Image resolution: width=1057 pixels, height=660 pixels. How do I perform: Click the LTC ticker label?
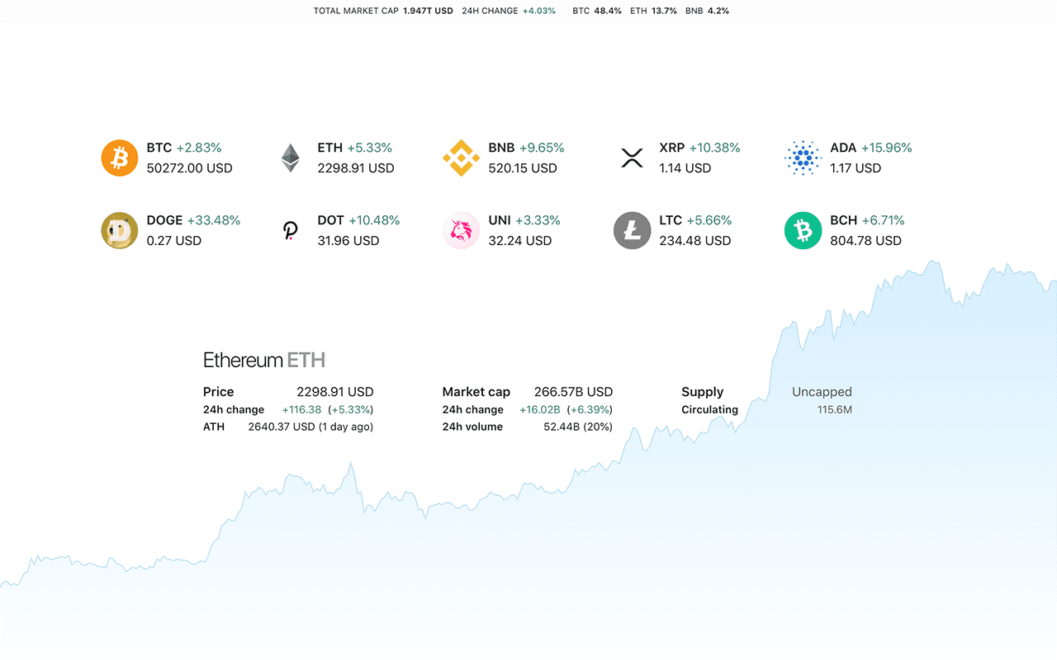pyautogui.click(x=671, y=220)
